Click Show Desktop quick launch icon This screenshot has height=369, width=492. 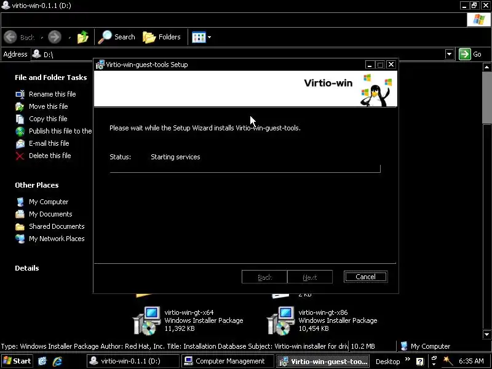point(42,362)
